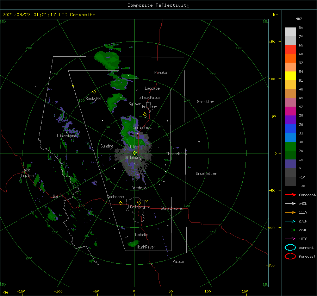Click the ThreeHills town label
Image resolution: width=317 pixels, height=296 pixels.
click(x=177, y=154)
